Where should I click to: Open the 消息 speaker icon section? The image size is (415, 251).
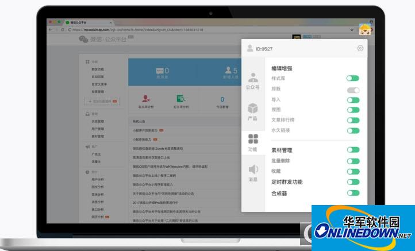pos(253,173)
